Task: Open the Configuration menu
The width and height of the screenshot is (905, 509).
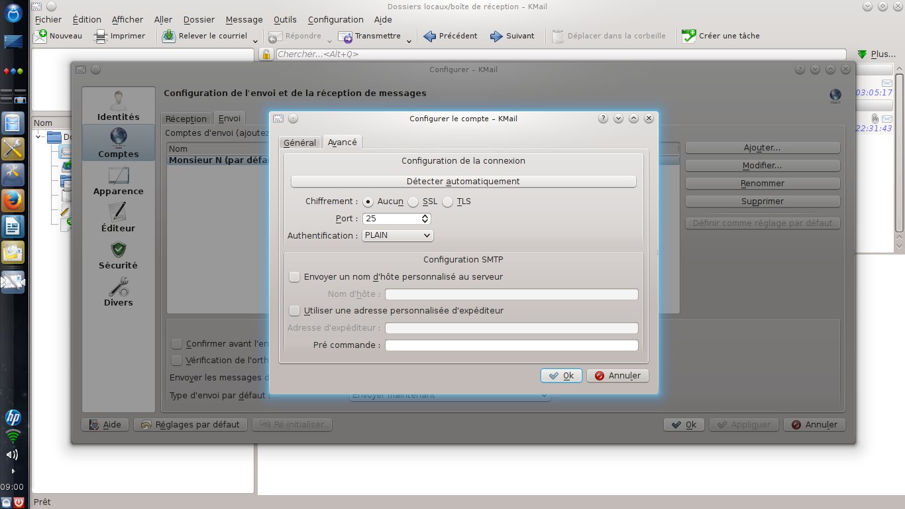Action: tap(336, 19)
